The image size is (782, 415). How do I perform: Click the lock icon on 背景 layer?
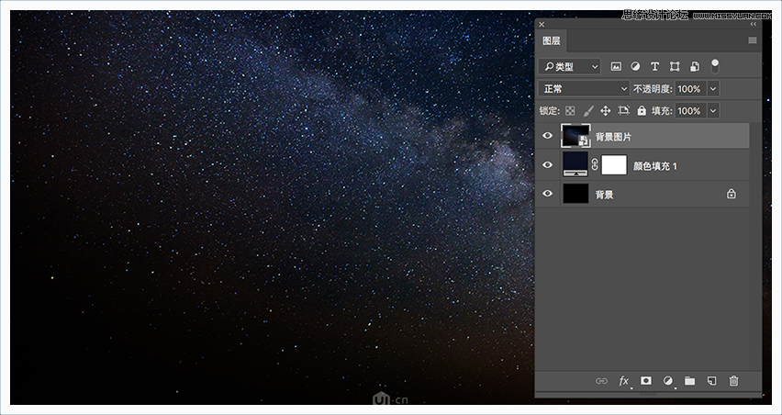732,194
